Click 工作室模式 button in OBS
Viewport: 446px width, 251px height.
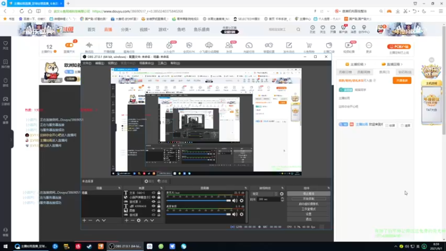(309, 209)
